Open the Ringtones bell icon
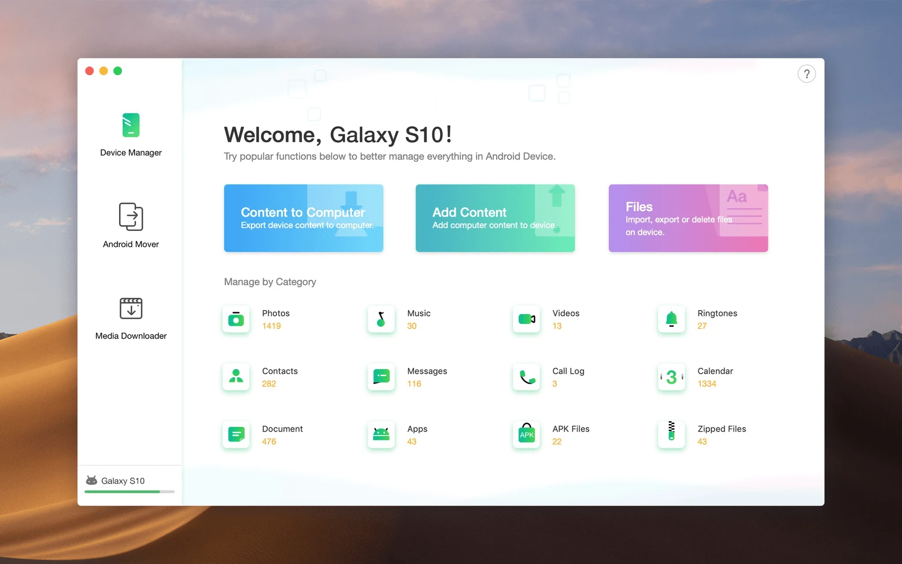The image size is (902, 564). (671, 319)
